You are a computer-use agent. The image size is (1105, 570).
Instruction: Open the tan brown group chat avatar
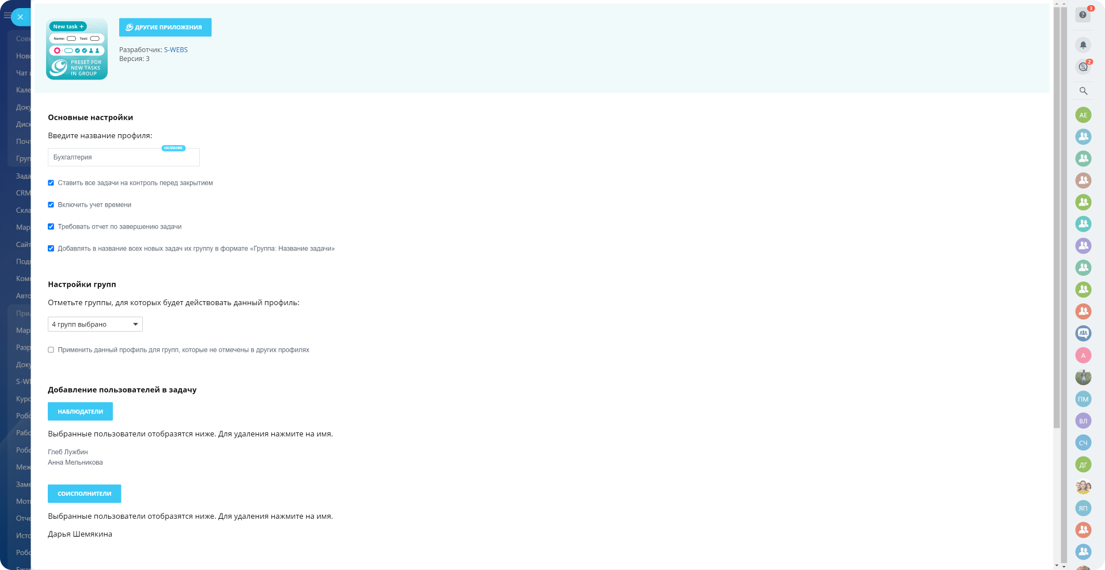1083,180
